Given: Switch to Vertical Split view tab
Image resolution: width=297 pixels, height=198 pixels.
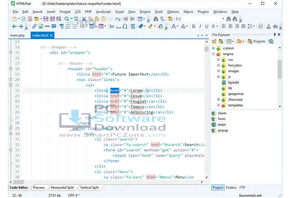Looking at the screenshot, I should [90, 188].
